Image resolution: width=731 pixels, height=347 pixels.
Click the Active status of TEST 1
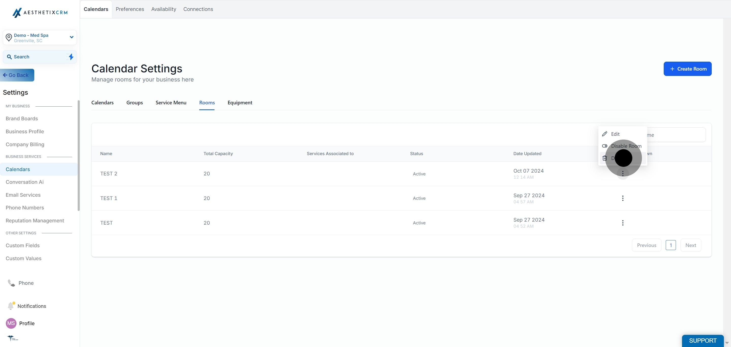(x=419, y=198)
